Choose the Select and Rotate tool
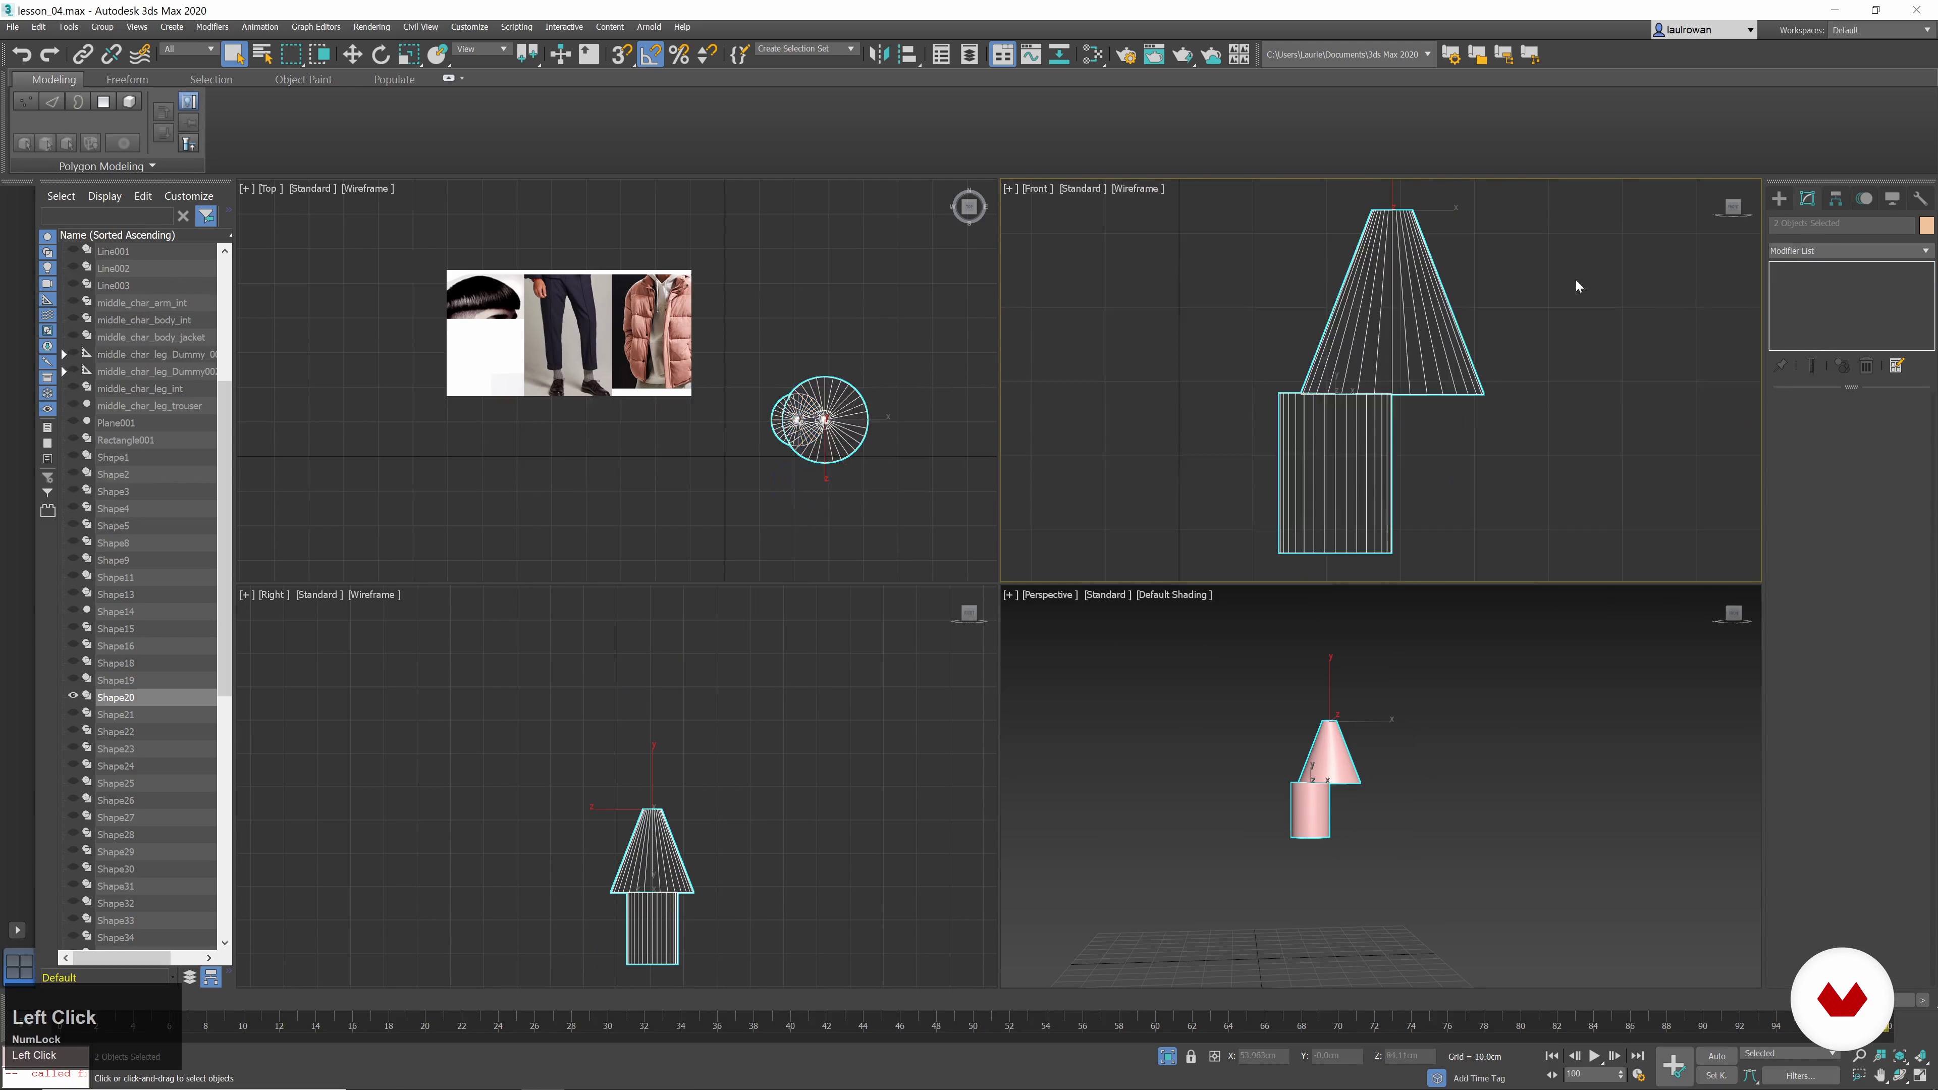This screenshot has height=1090, width=1938. [x=381, y=54]
